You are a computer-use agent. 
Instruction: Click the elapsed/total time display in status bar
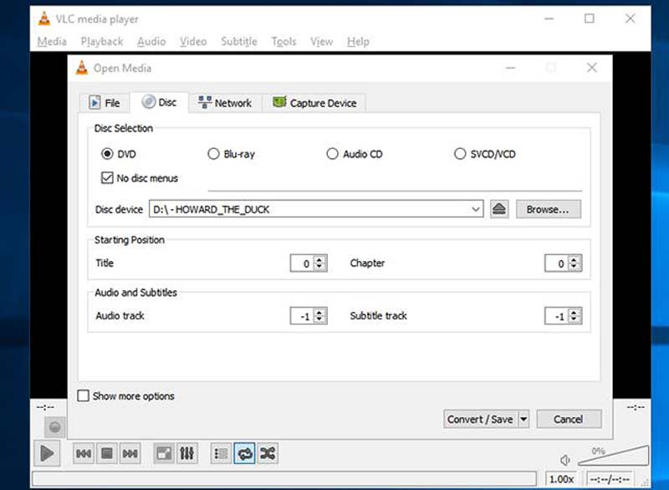pyautogui.click(x=610, y=479)
